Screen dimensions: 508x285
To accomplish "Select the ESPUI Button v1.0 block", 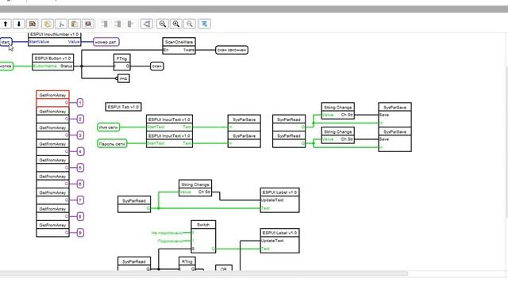I will click(x=53, y=62).
